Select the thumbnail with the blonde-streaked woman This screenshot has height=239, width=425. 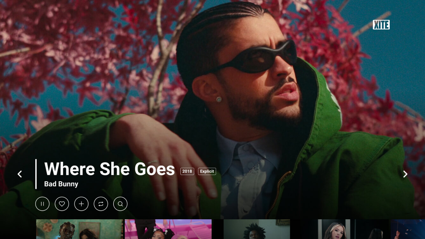pyautogui.click(x=338, y=229)
